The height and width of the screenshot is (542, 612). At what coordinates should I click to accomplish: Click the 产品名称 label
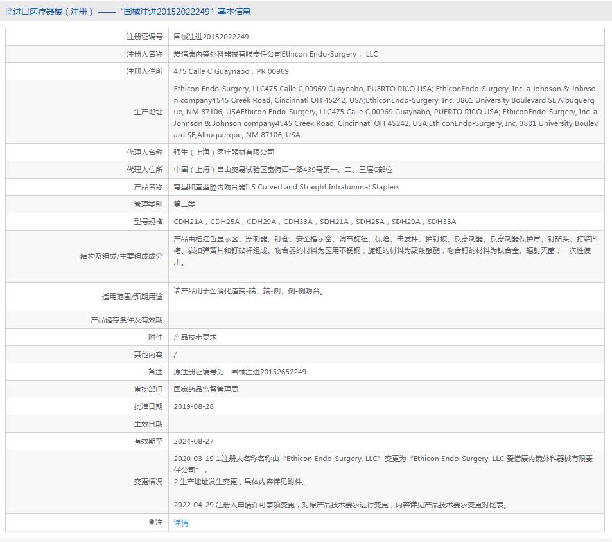point(148,187)
